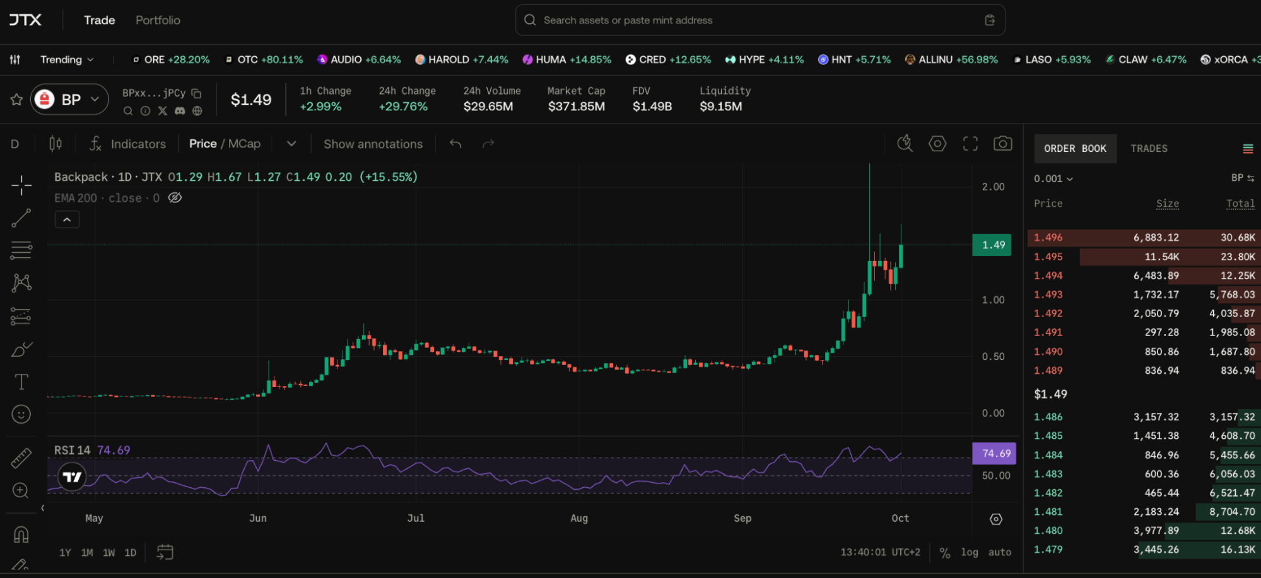Open the filter settings icon beside Trending
The height and width of the screenshot is (578, 1261).
pyautogui.click(x=15, y=59)
